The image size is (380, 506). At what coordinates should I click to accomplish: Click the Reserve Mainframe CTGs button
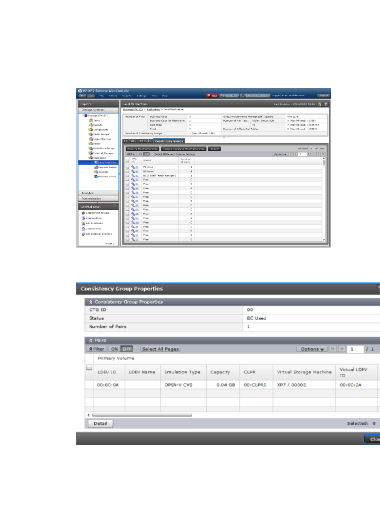coord(143,149)
